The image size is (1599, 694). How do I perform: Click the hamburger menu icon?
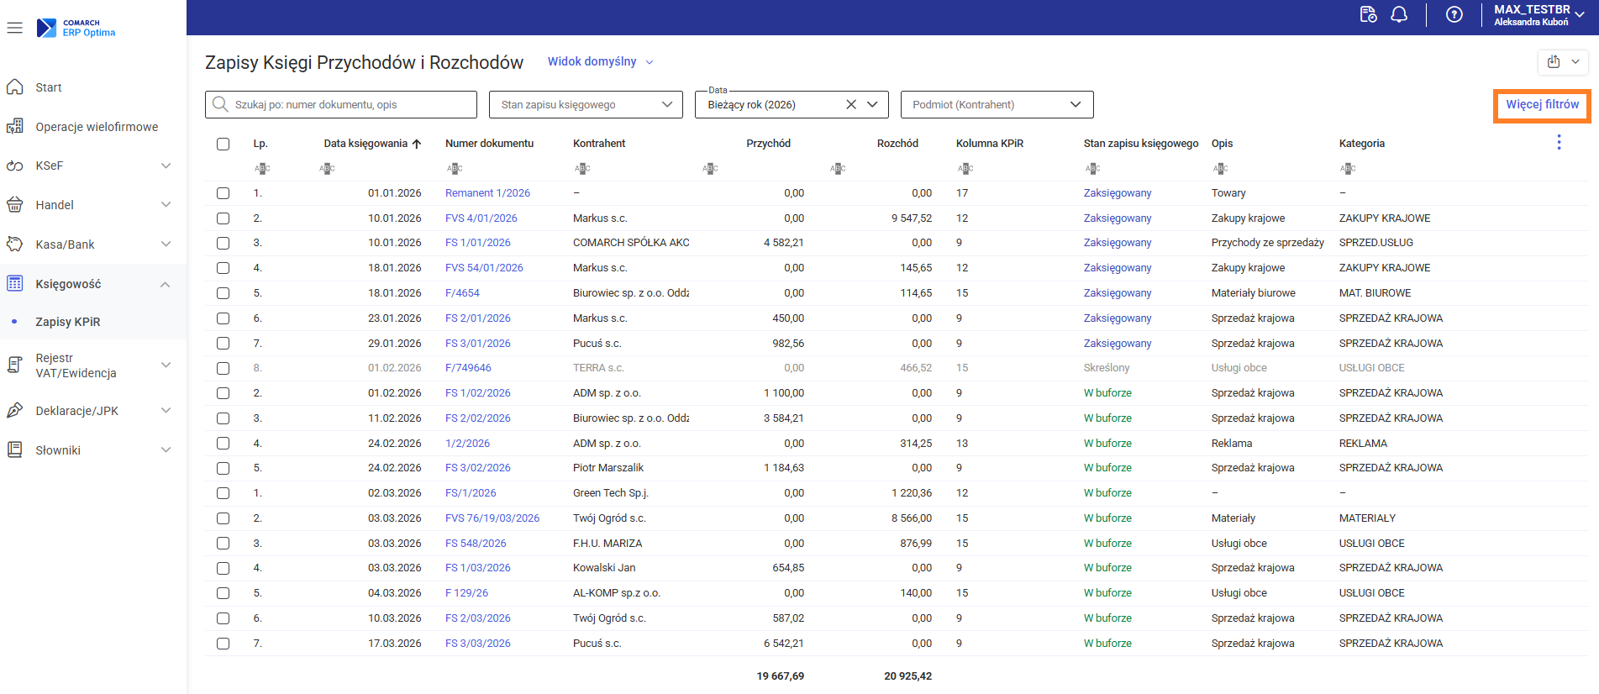pyautogui.click(x=14, y=28)
